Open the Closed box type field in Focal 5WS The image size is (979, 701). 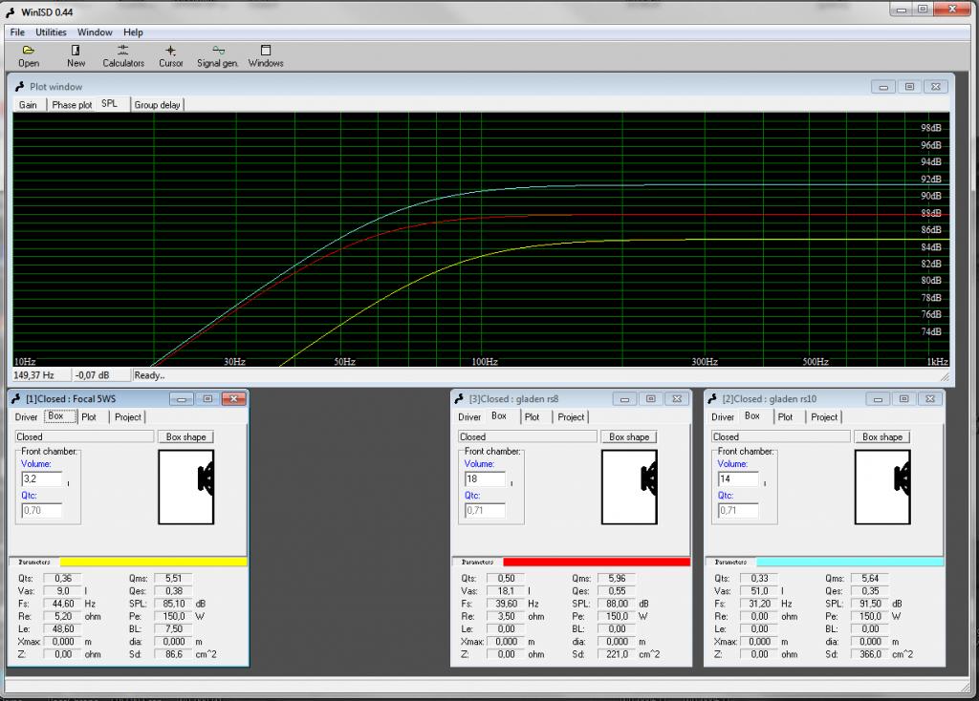pos(84,436)
